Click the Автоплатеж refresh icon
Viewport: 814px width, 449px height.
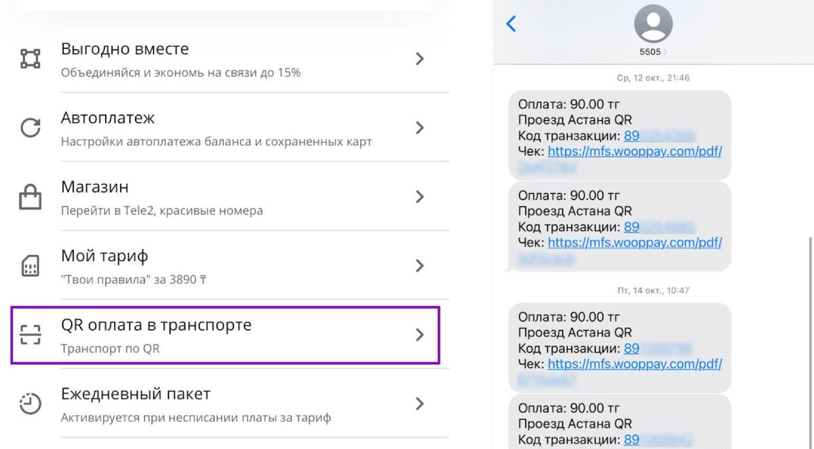(31, 128)
